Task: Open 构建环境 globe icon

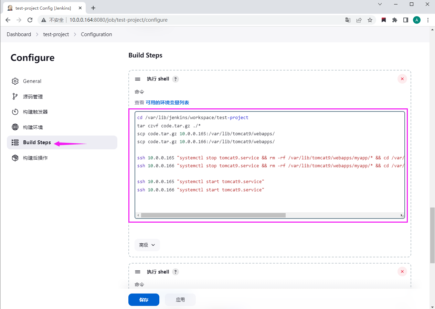Action: (x=15, y=127)
